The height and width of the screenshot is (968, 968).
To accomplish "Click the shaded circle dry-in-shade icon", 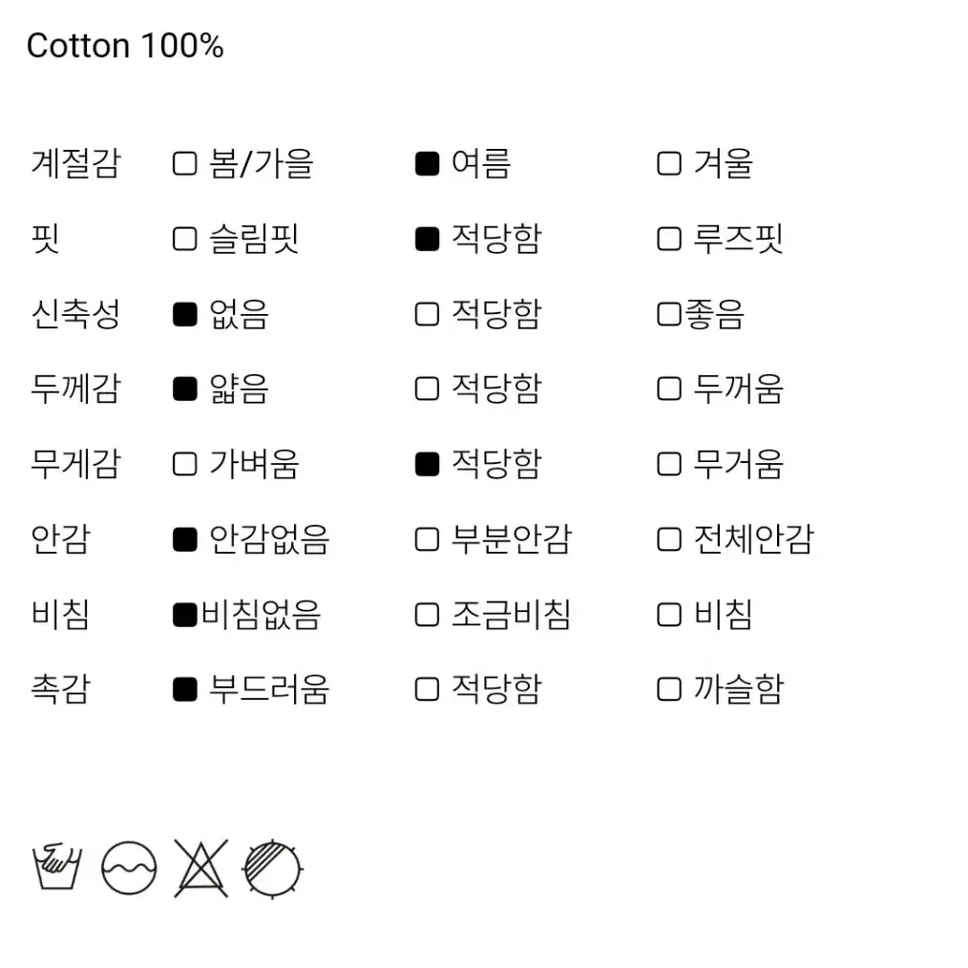I will click(272, 869).
